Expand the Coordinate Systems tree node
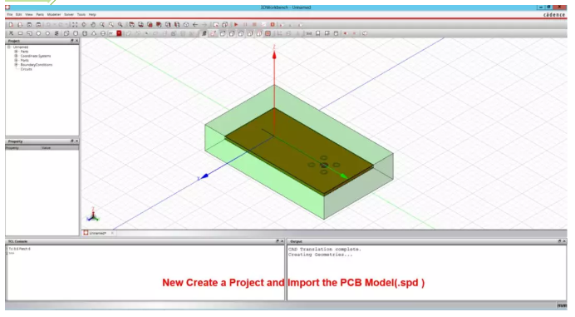This screenshot has height=317, width=575. (x=16, y=56)
